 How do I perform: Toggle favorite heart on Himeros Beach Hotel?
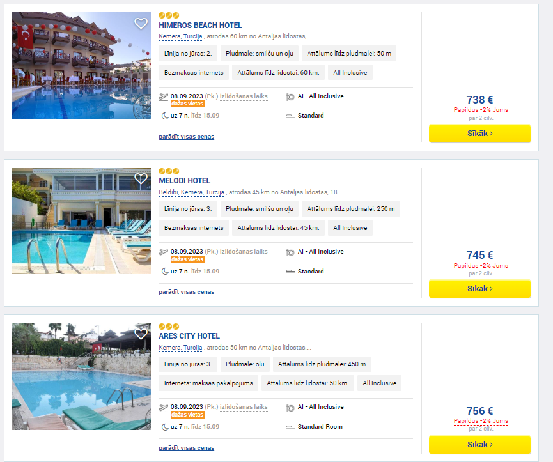click(141, 24)
